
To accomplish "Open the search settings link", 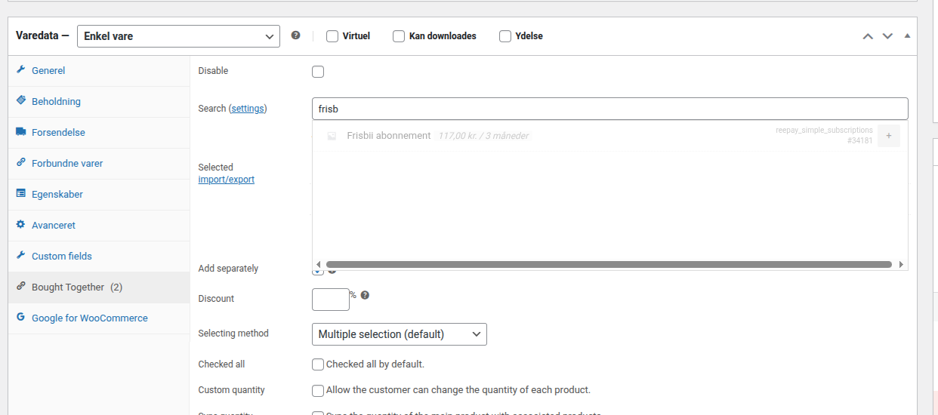I will pyautogui.click(x=248, y=109).
